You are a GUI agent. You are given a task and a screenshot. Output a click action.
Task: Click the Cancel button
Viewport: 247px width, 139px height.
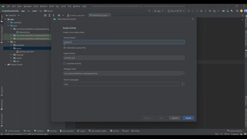(175, 118)
